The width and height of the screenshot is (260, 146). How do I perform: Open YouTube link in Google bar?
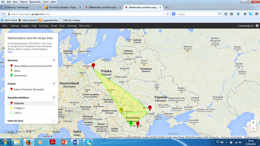click(43, 26)
